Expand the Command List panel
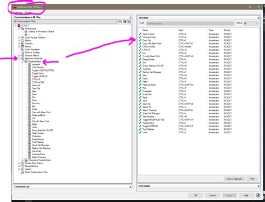The width and height of the screenshot is (265, 202). [x=130, y=187]
